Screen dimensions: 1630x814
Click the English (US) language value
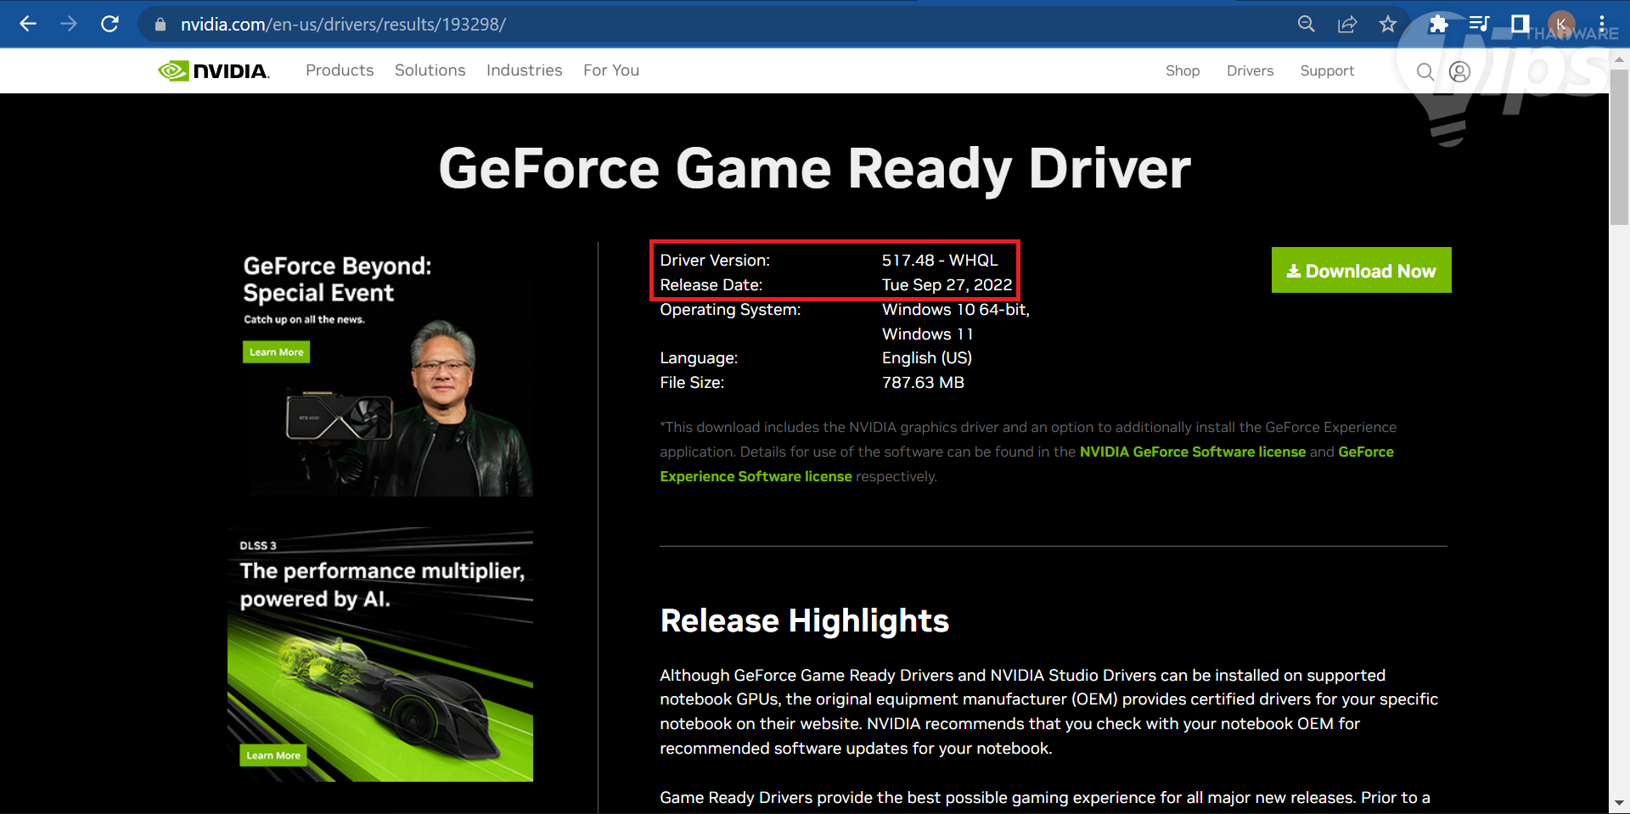927,358
